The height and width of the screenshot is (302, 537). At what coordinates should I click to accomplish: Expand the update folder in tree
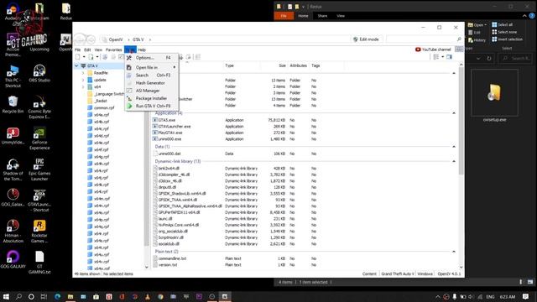pyautogui.click(x=83, y=80)
